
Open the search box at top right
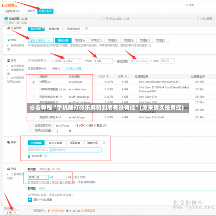click(x=190, y=5)
